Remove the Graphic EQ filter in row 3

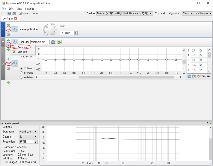(8, 64)
